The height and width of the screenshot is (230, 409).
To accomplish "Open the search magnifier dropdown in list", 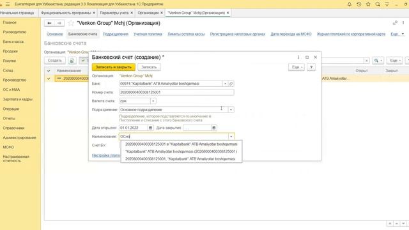I will tap(378, 61).
